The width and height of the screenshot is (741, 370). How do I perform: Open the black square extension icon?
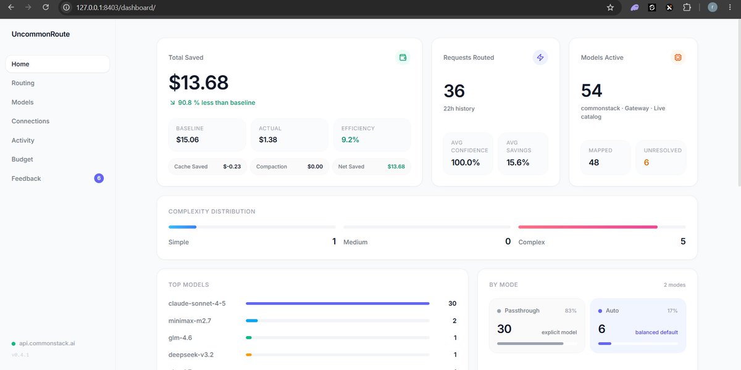651,7
